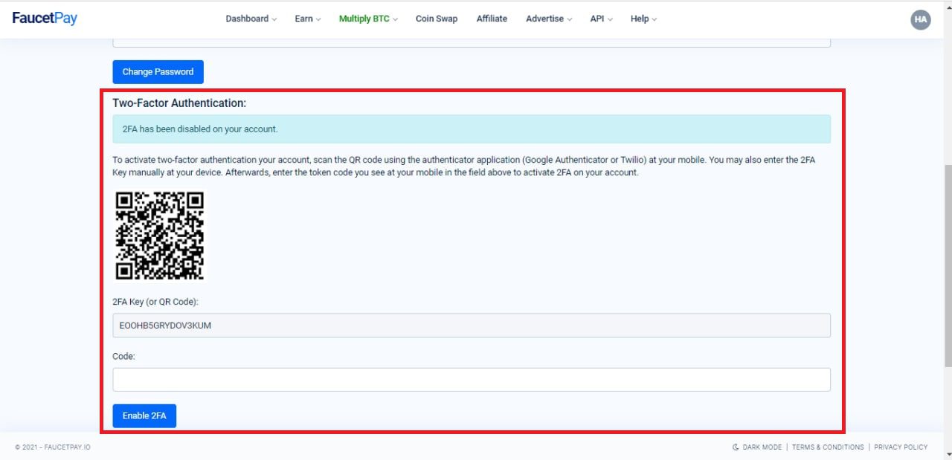Select the 2FA Key text field
The image size is (952, 460).
click(x=471, y=325)
